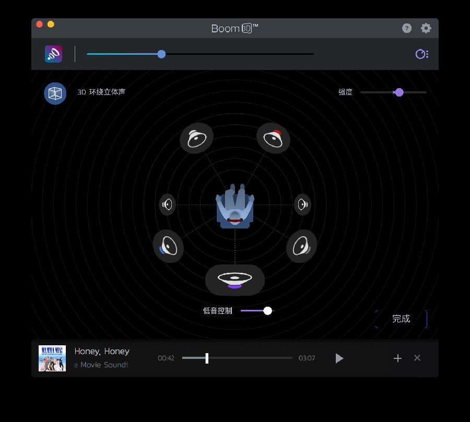Click the 强度 label text

(x=345, y=92)
